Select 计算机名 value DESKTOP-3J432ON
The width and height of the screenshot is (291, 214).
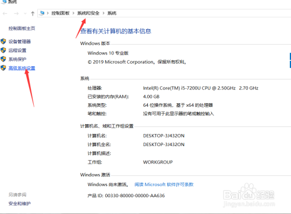(x=164, y=136)
